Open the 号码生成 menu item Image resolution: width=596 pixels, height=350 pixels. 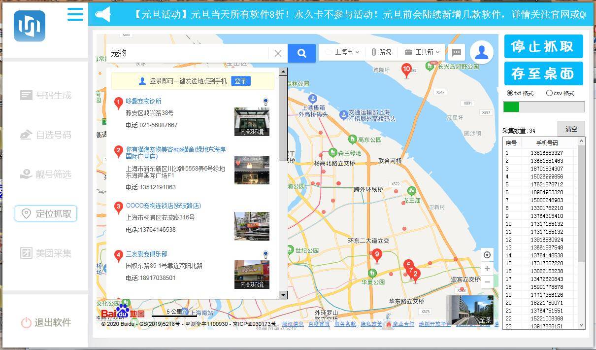(x=46, y=95)
